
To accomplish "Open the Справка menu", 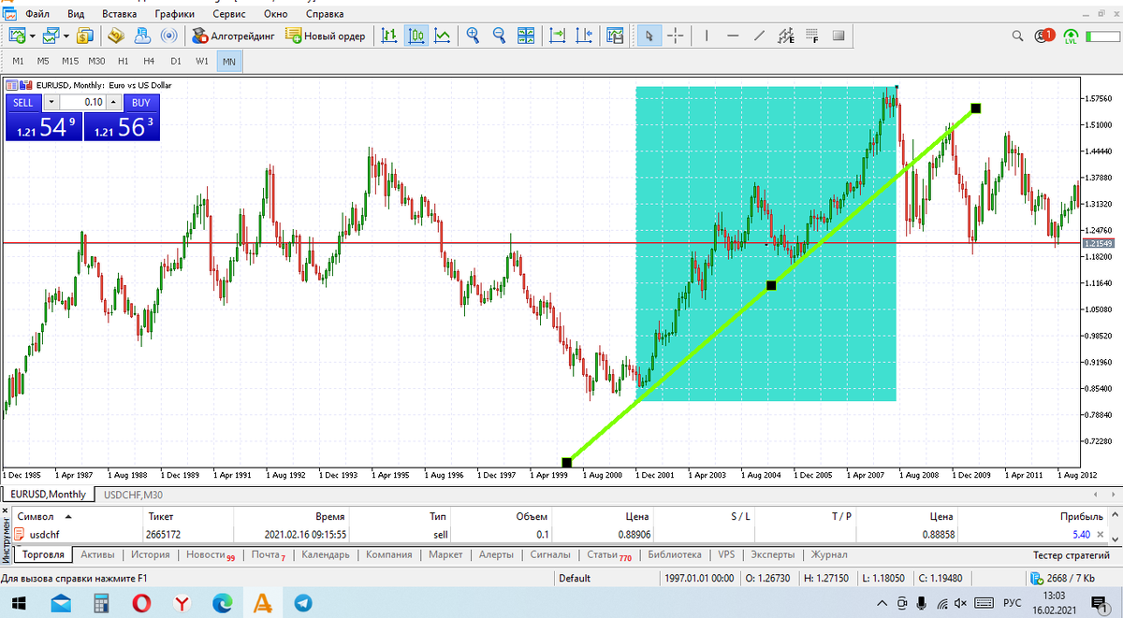I will coord(325,14).
